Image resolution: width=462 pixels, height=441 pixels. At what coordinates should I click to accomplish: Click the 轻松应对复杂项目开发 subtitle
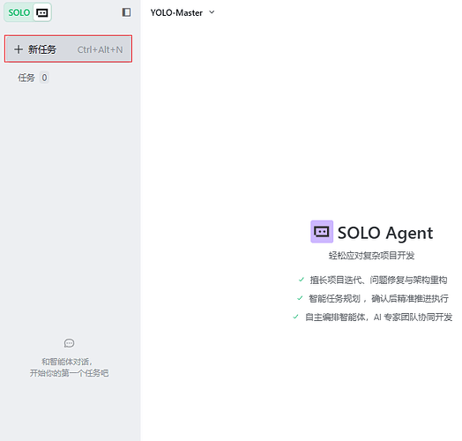(371, 256)
